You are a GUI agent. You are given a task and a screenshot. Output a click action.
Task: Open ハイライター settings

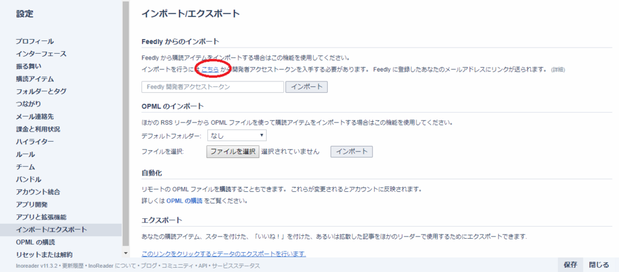(x=34, y=142)
